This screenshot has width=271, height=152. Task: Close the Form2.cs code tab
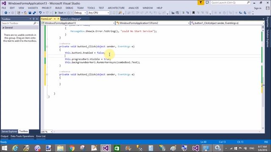[58, 19]
